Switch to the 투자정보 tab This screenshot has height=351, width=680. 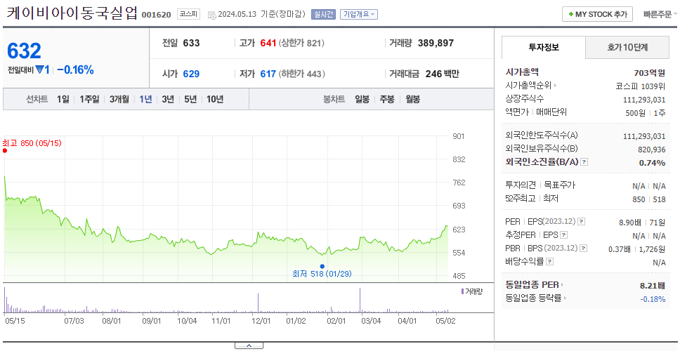tap(544, 47)
